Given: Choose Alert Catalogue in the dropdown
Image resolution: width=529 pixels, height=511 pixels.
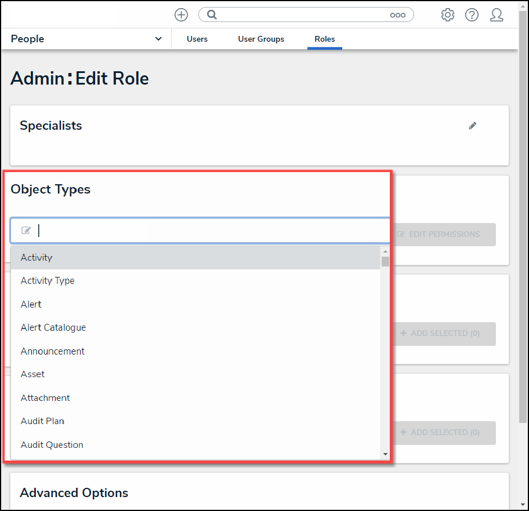Looking at the screenshot, I should 53,328.
